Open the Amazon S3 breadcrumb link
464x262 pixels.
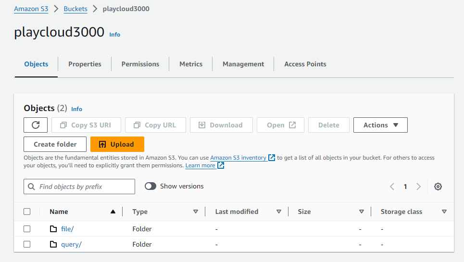click(31, 9)
